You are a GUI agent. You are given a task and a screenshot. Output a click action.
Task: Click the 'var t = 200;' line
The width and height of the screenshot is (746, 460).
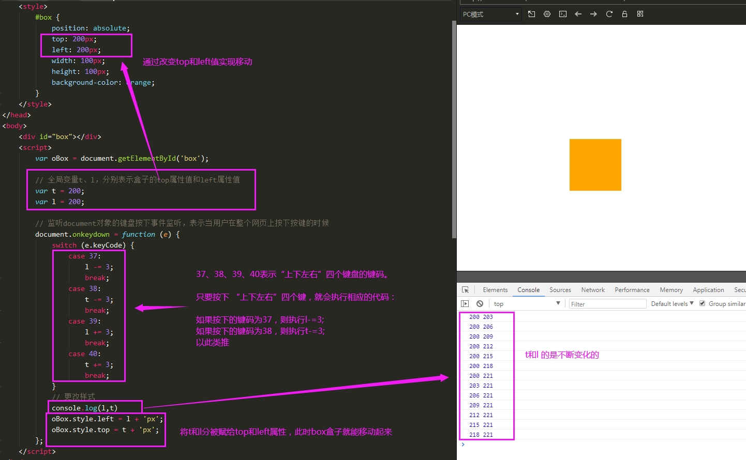[59, 191]
